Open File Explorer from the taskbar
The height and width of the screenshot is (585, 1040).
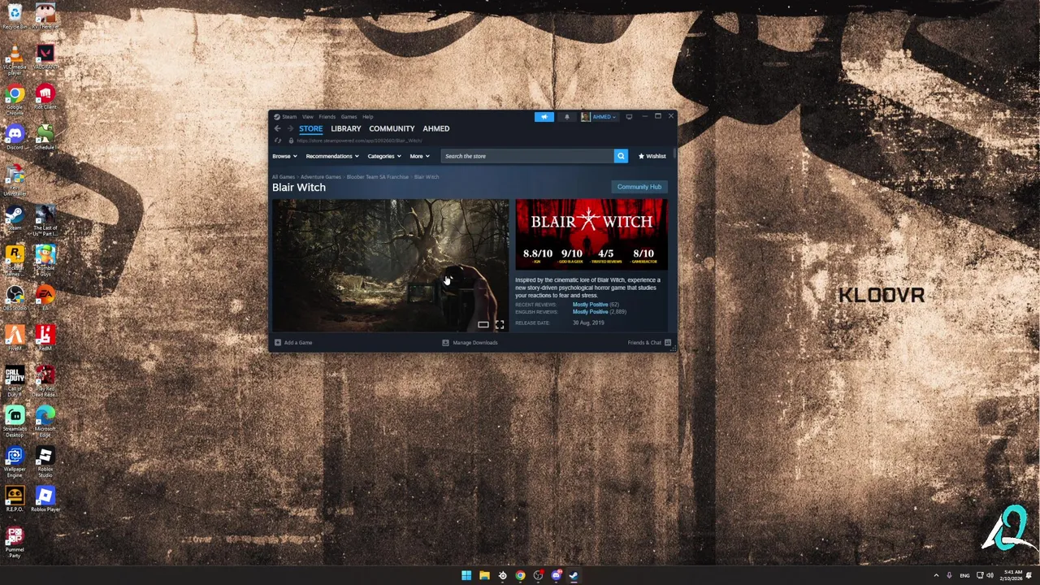point(484,575)
